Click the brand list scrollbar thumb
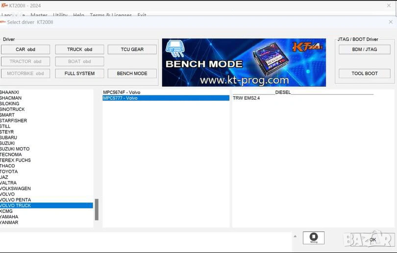 [97, 210]
